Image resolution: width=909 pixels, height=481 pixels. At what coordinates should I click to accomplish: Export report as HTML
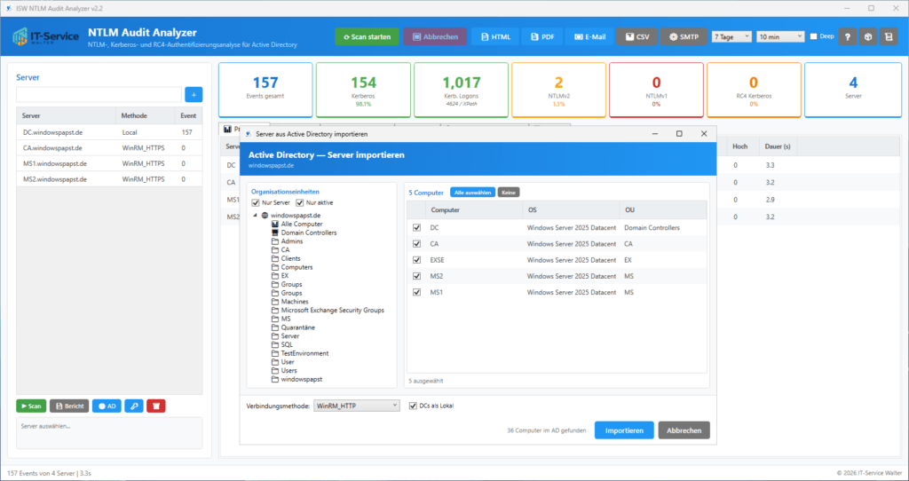(x=494, y=36)
